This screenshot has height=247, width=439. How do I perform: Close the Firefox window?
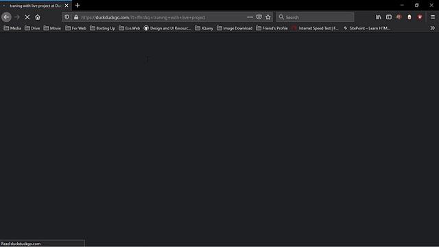(431, 5)
